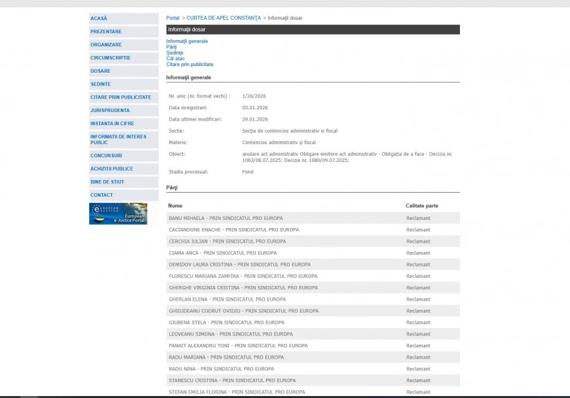Click CURTEA DE APEL CONSTANȚA breadcrumb
This screenshot has width=570, height=398.
point(223,18)
